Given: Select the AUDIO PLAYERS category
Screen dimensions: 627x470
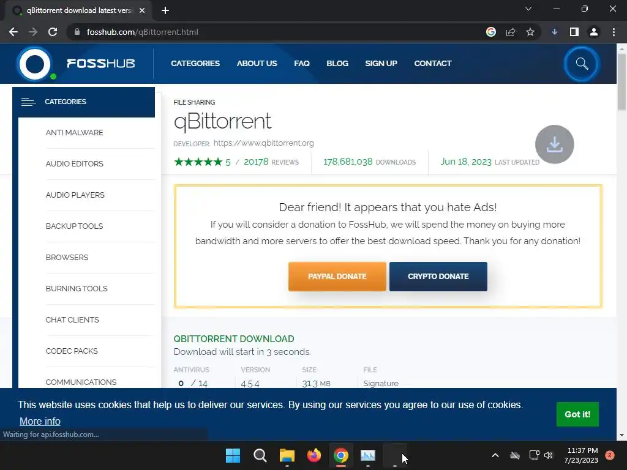Looking at the screenshot, I should pyautogui.click(x=75, y=195).
